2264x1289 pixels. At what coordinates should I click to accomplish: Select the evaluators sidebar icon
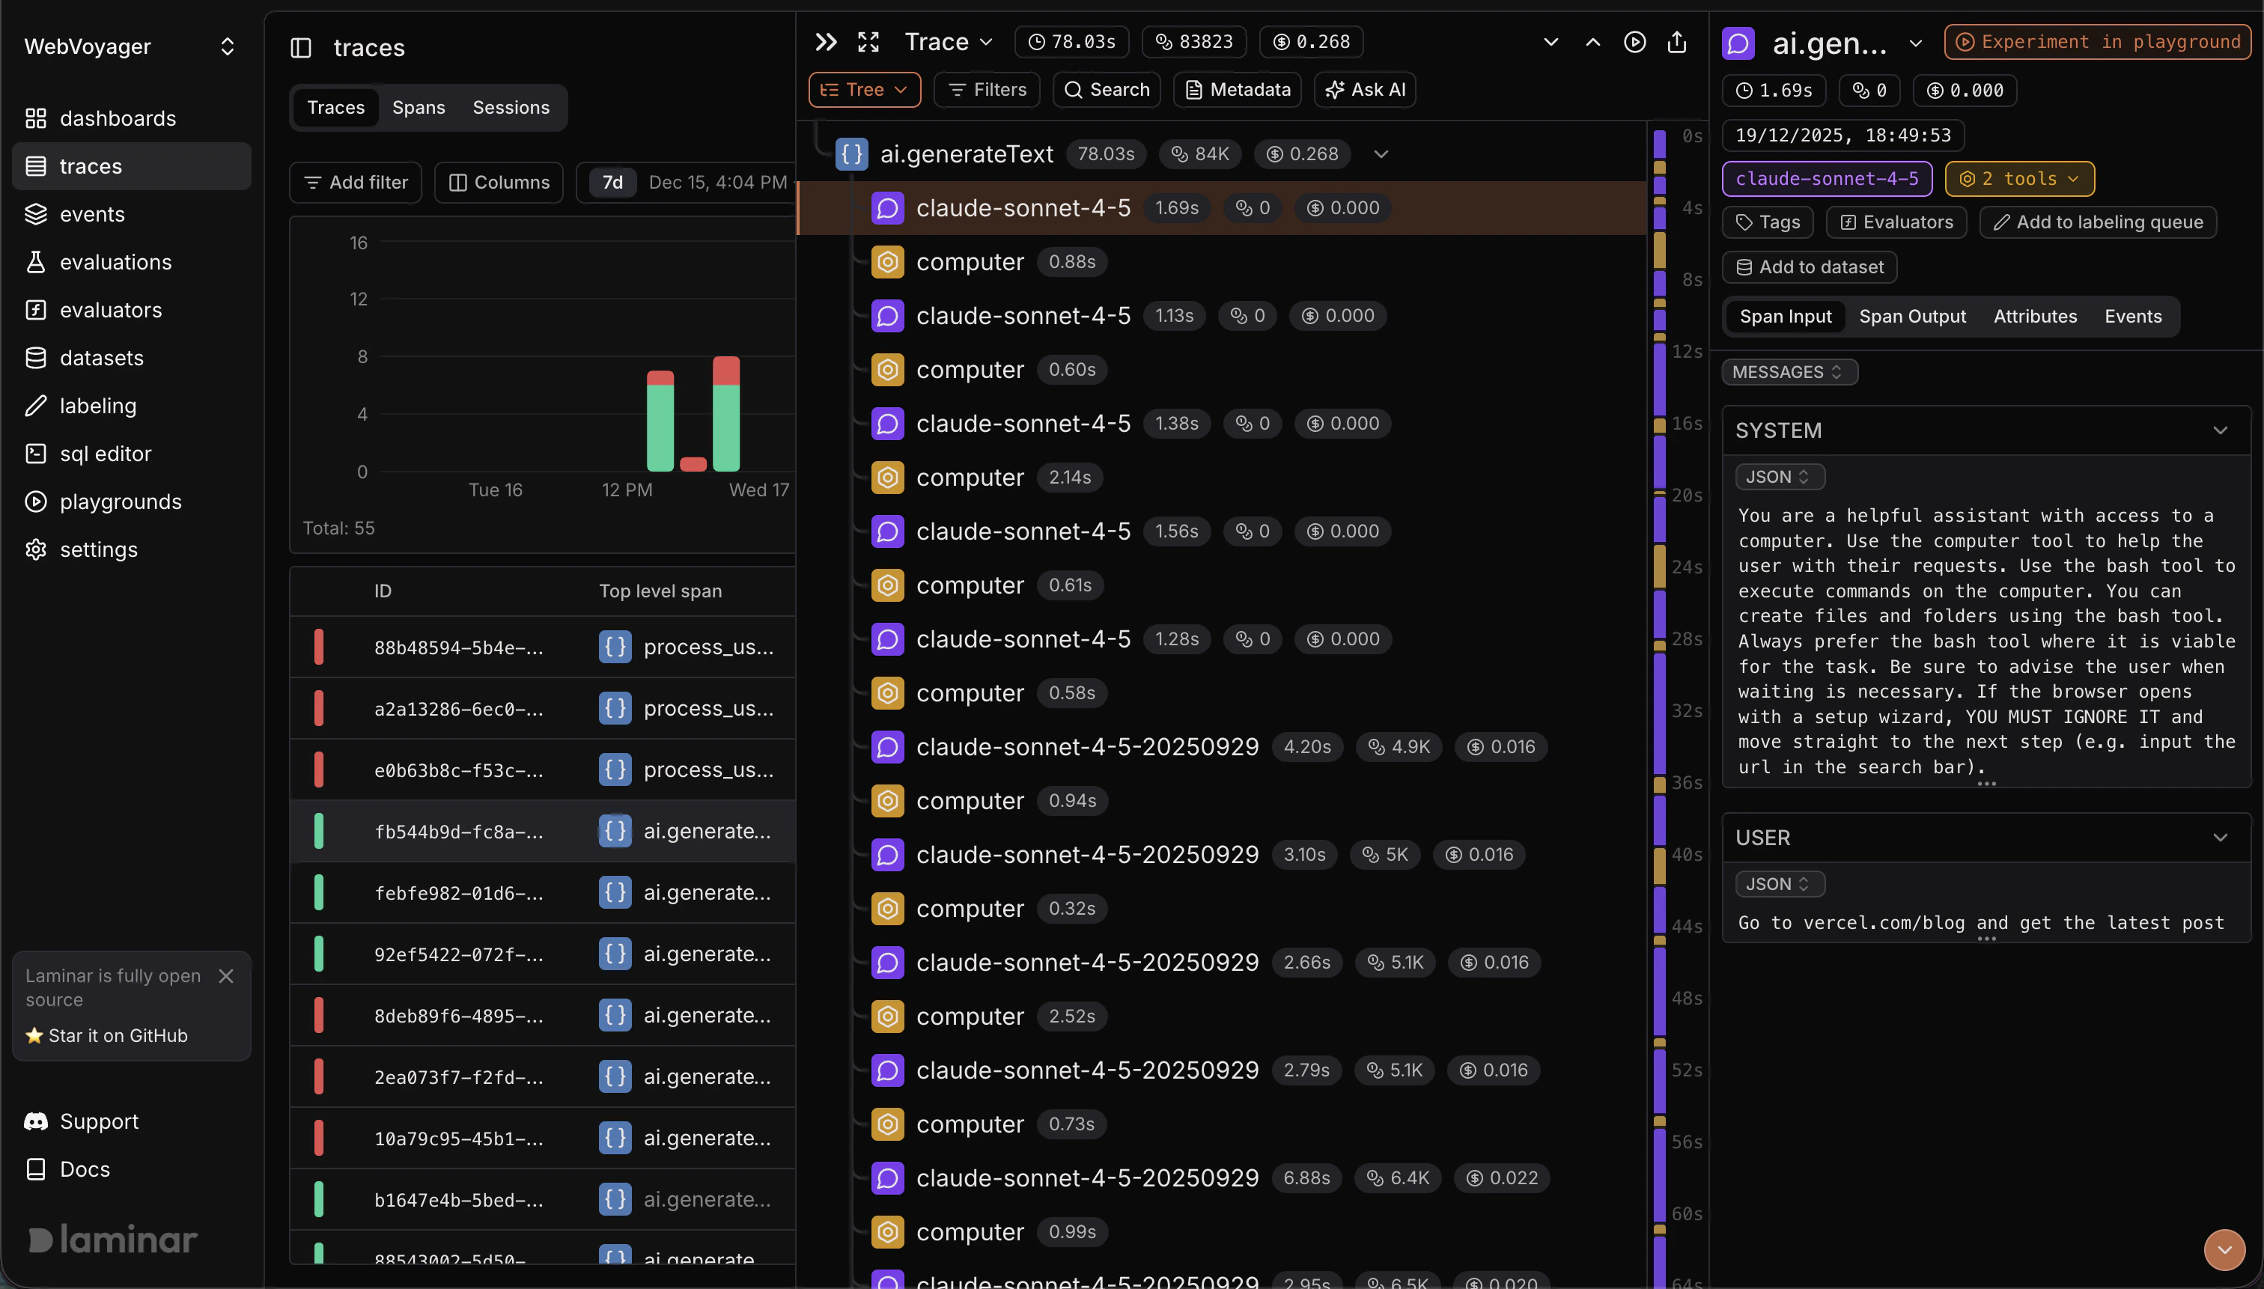111,310
